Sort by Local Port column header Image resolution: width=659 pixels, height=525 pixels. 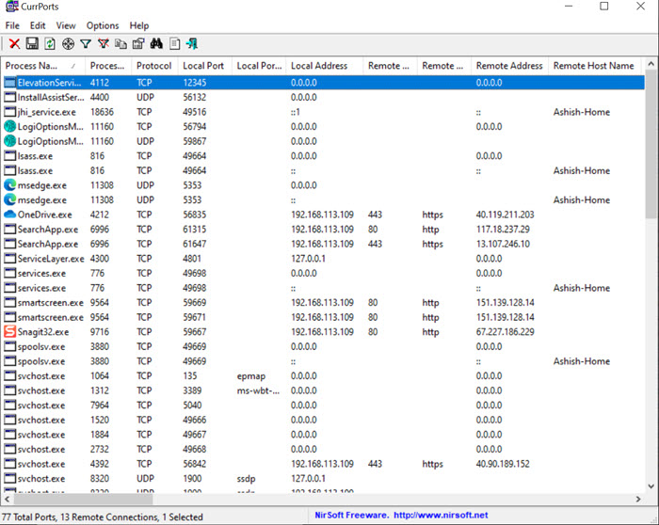coord(204,66)
